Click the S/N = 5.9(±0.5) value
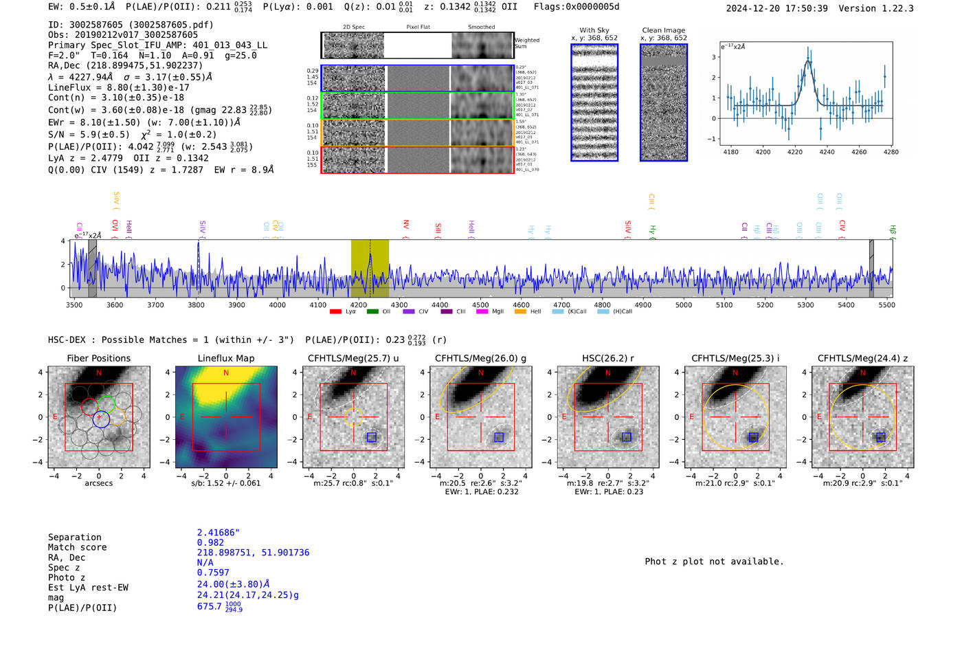The image size is (962, 655). tap(89, 135)
